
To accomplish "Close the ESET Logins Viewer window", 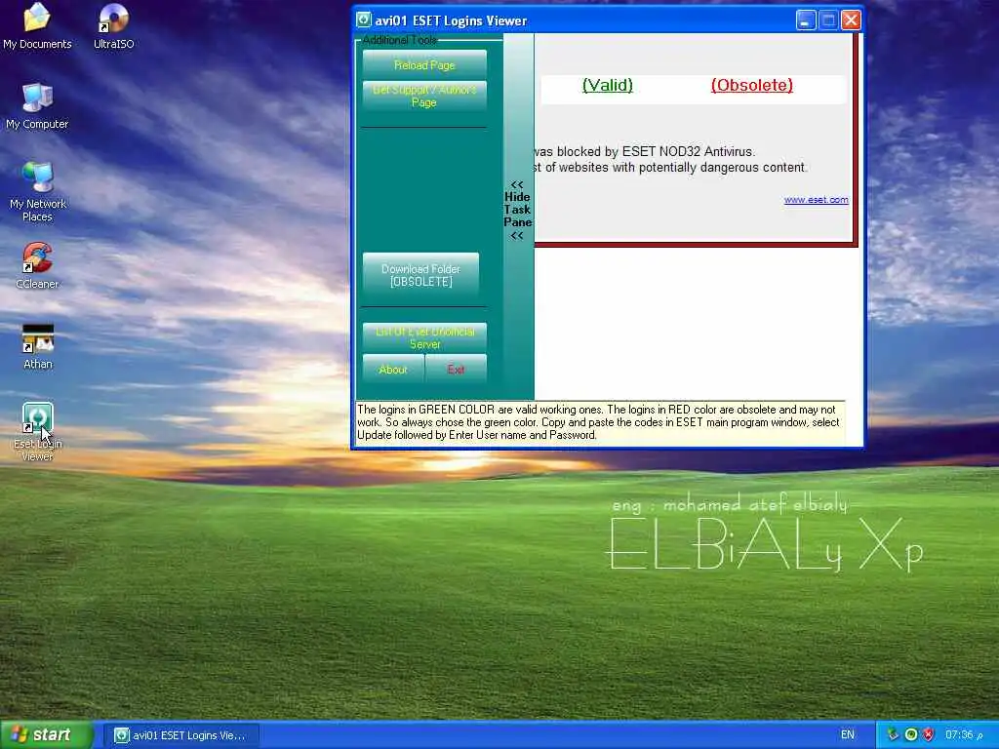I will tap(851, 20).
